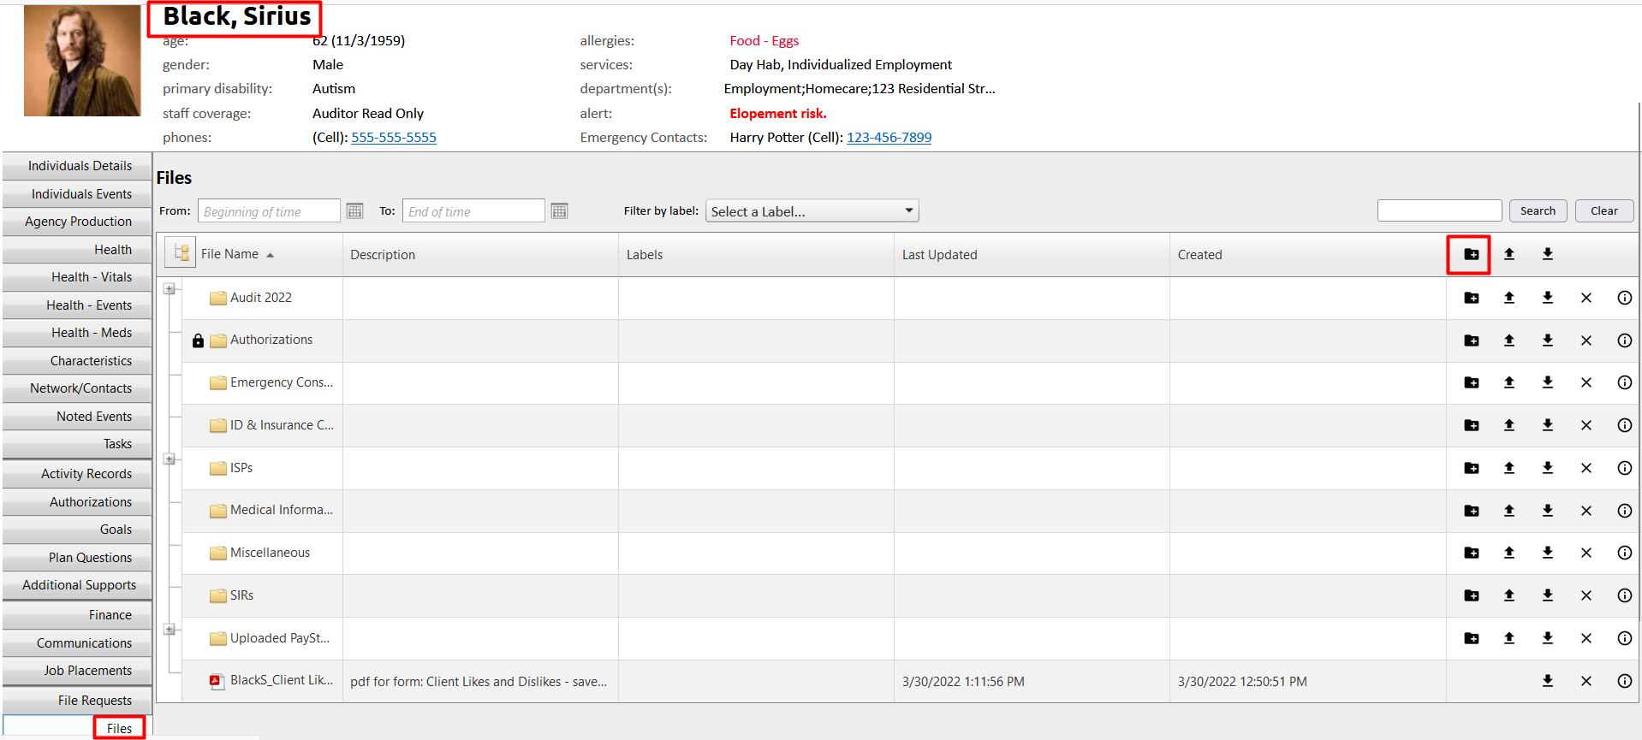Upload a file to the Authorizations folder
Screen dimensions: 1642x740
click(1509, 340)
